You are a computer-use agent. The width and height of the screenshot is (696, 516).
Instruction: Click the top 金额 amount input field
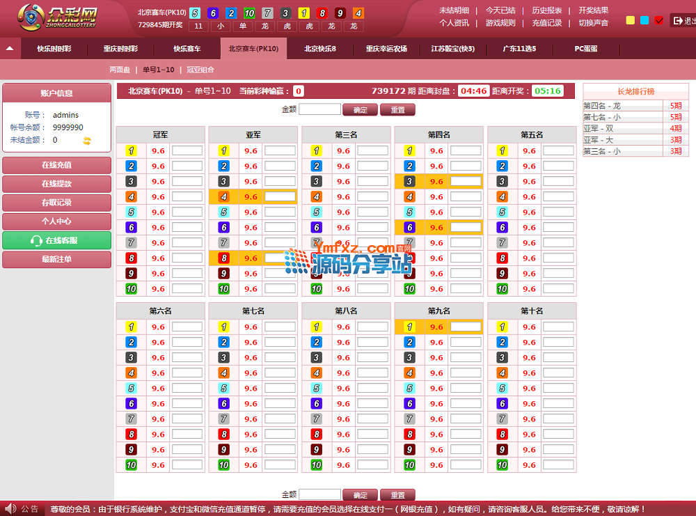coord(319,109)
